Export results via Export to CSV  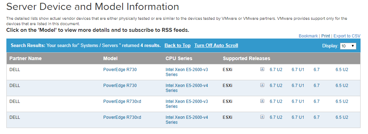coord(347,36)
